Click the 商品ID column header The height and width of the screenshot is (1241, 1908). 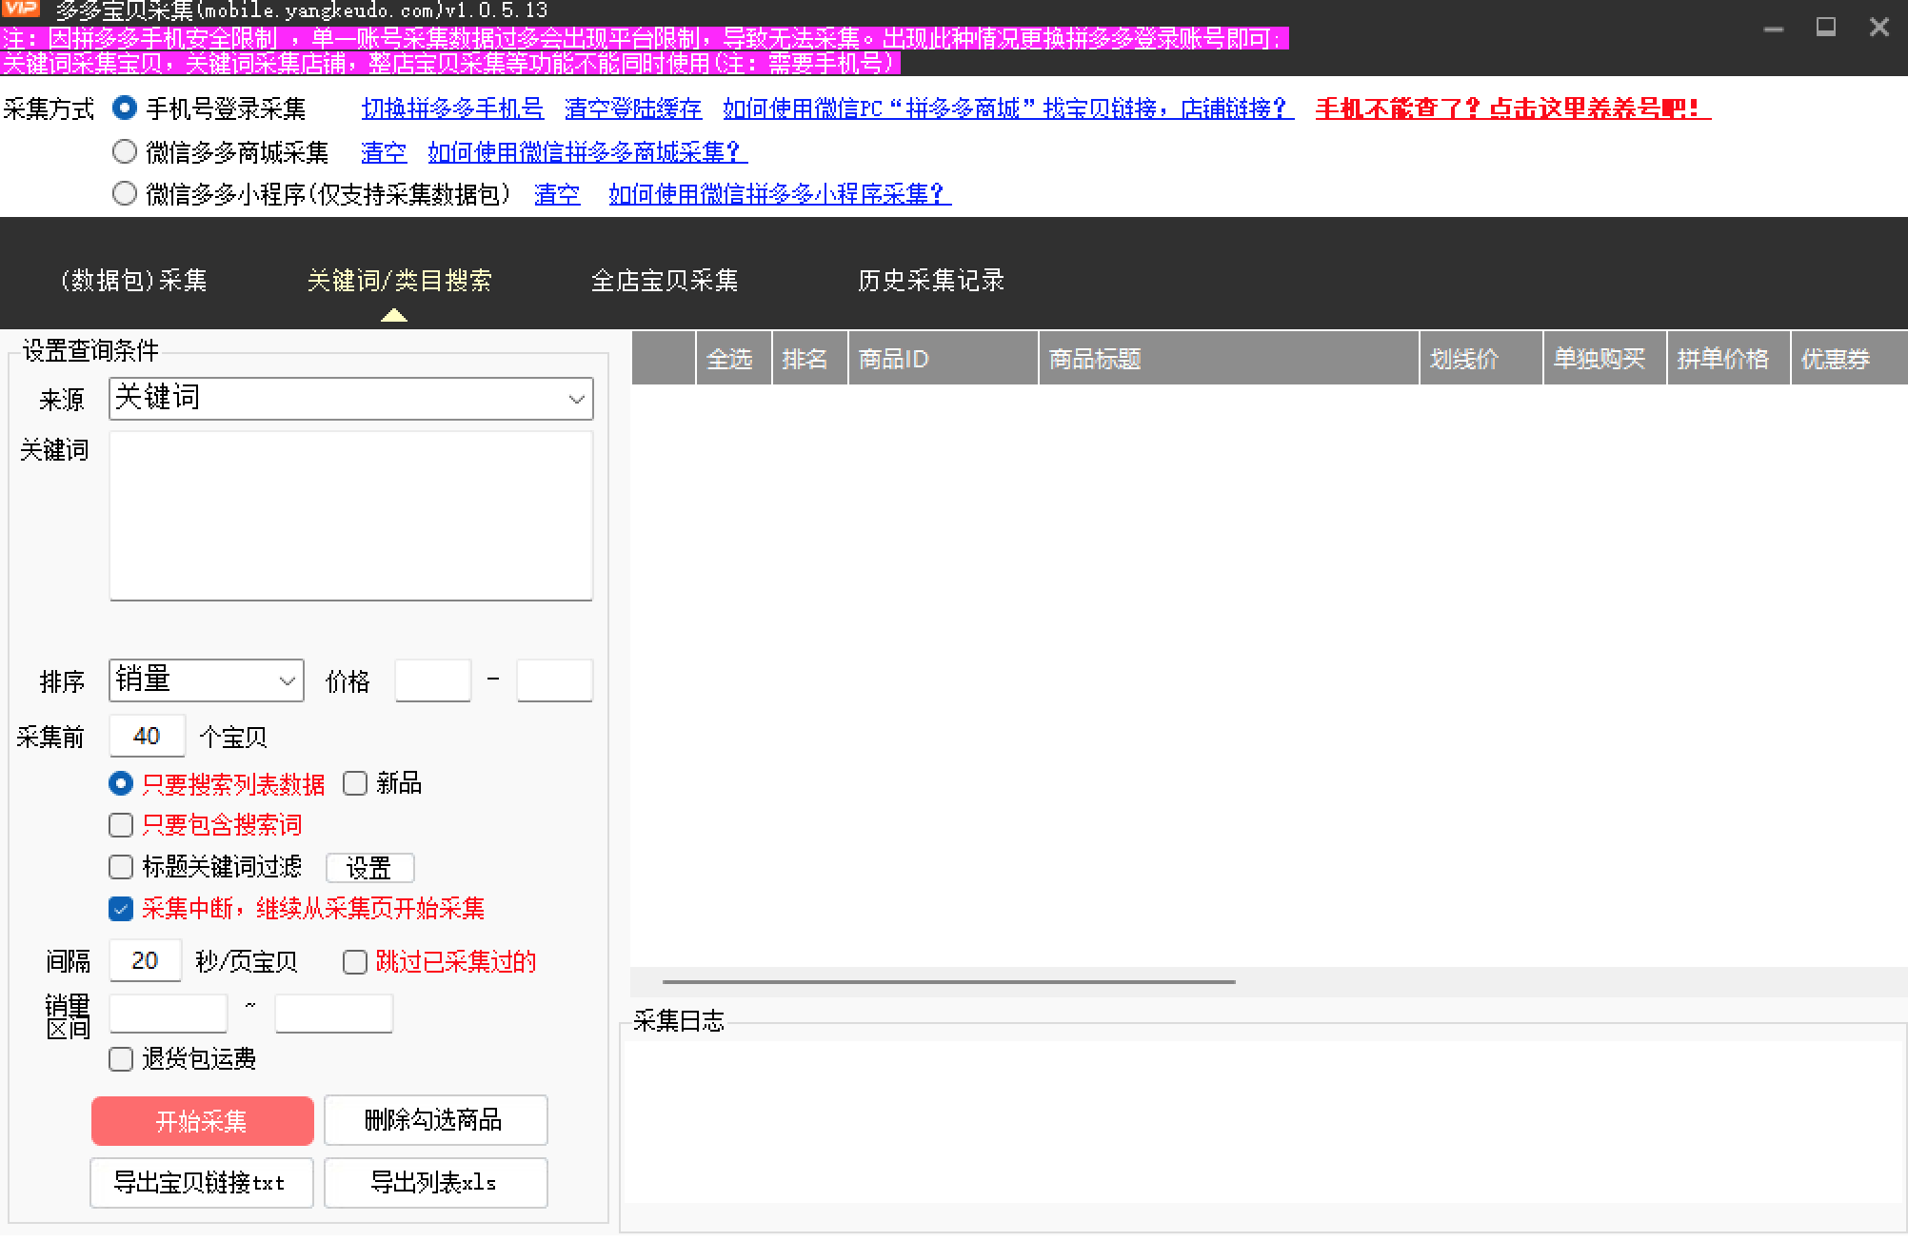point(944,359)
